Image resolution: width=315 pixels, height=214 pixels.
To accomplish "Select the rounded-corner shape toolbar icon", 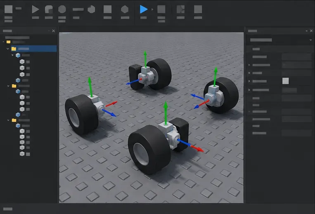I will [x=49, y=9].
